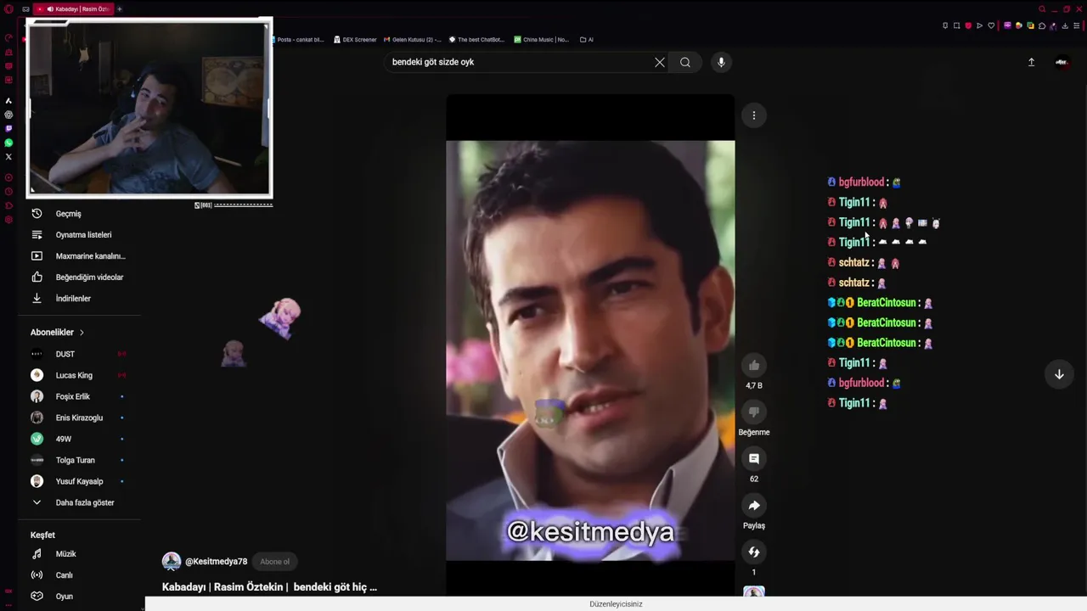Open the Easy Setup menu lines icon
The image size is (1087, 611).
[x=1077, y=25]
